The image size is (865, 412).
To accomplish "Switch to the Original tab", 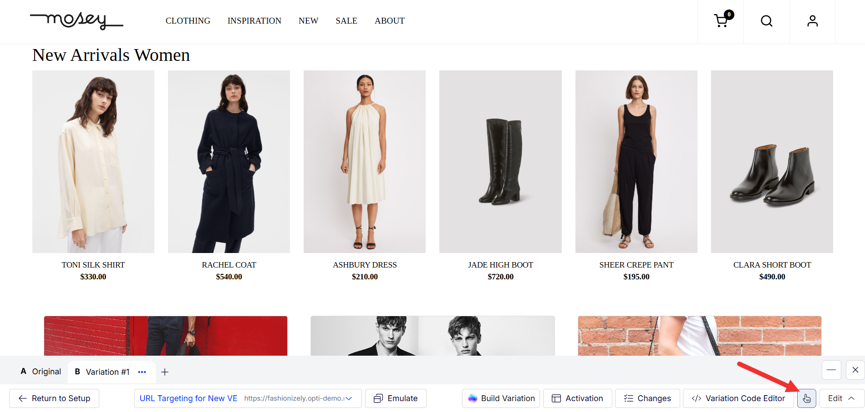I will coord(41,372).
